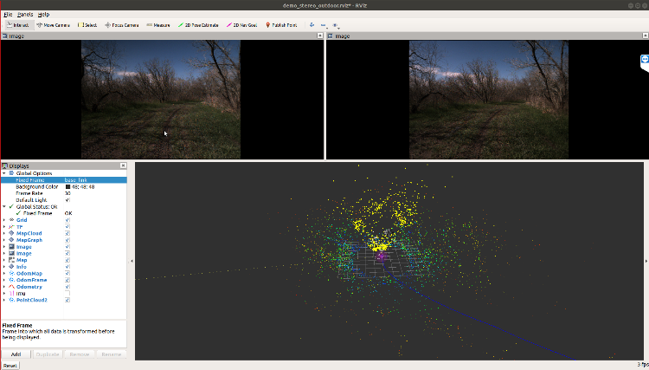Collapse the Global Options section
This screenshot has width=649, height=370.
tap(3, 173)
